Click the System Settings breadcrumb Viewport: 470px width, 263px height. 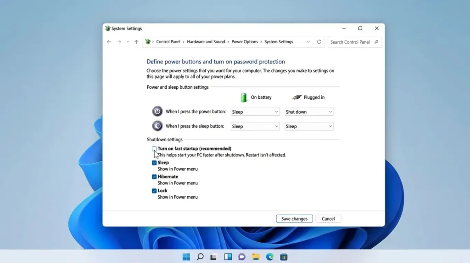(x=279, y=42)
